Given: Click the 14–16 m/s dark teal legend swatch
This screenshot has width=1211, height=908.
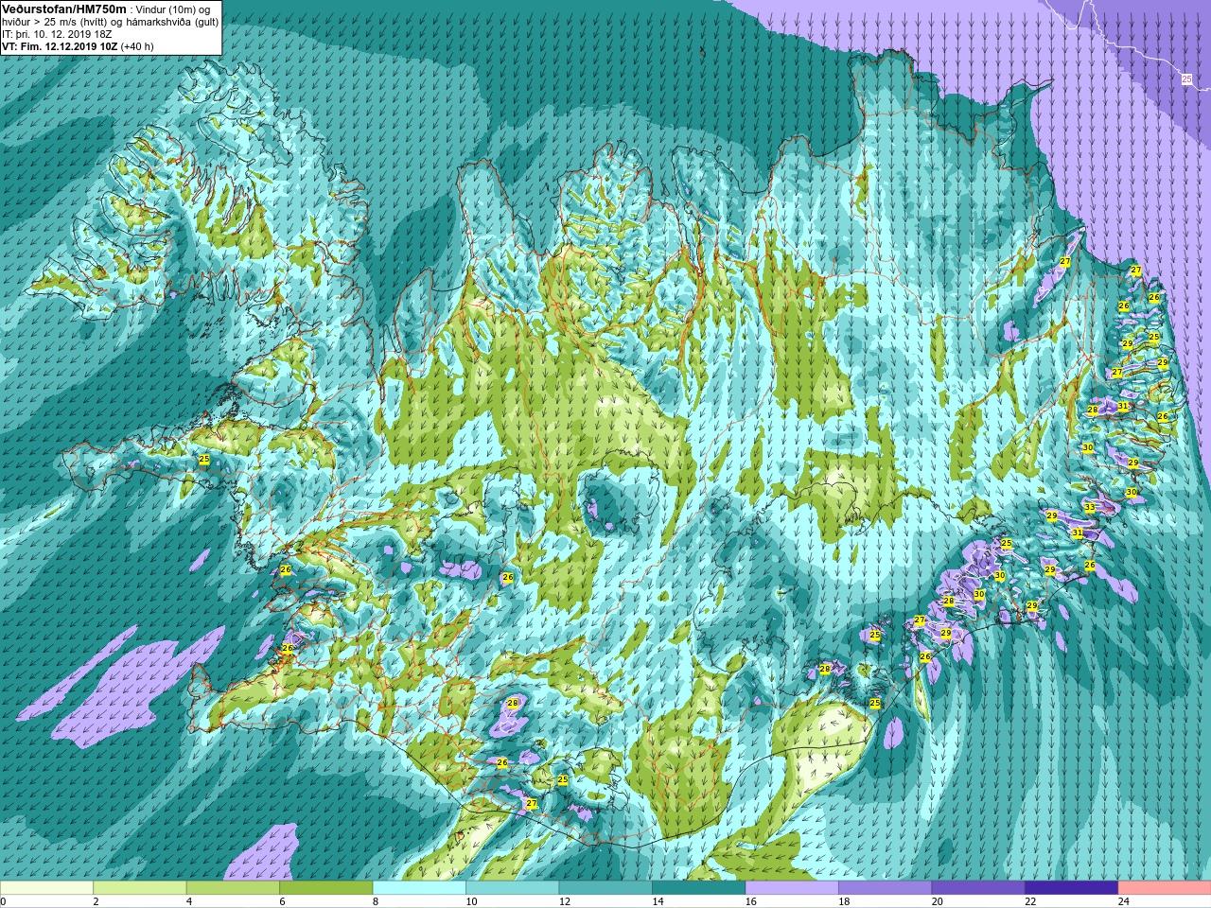Looking at the screenshot, I should (x=699, y=888).
